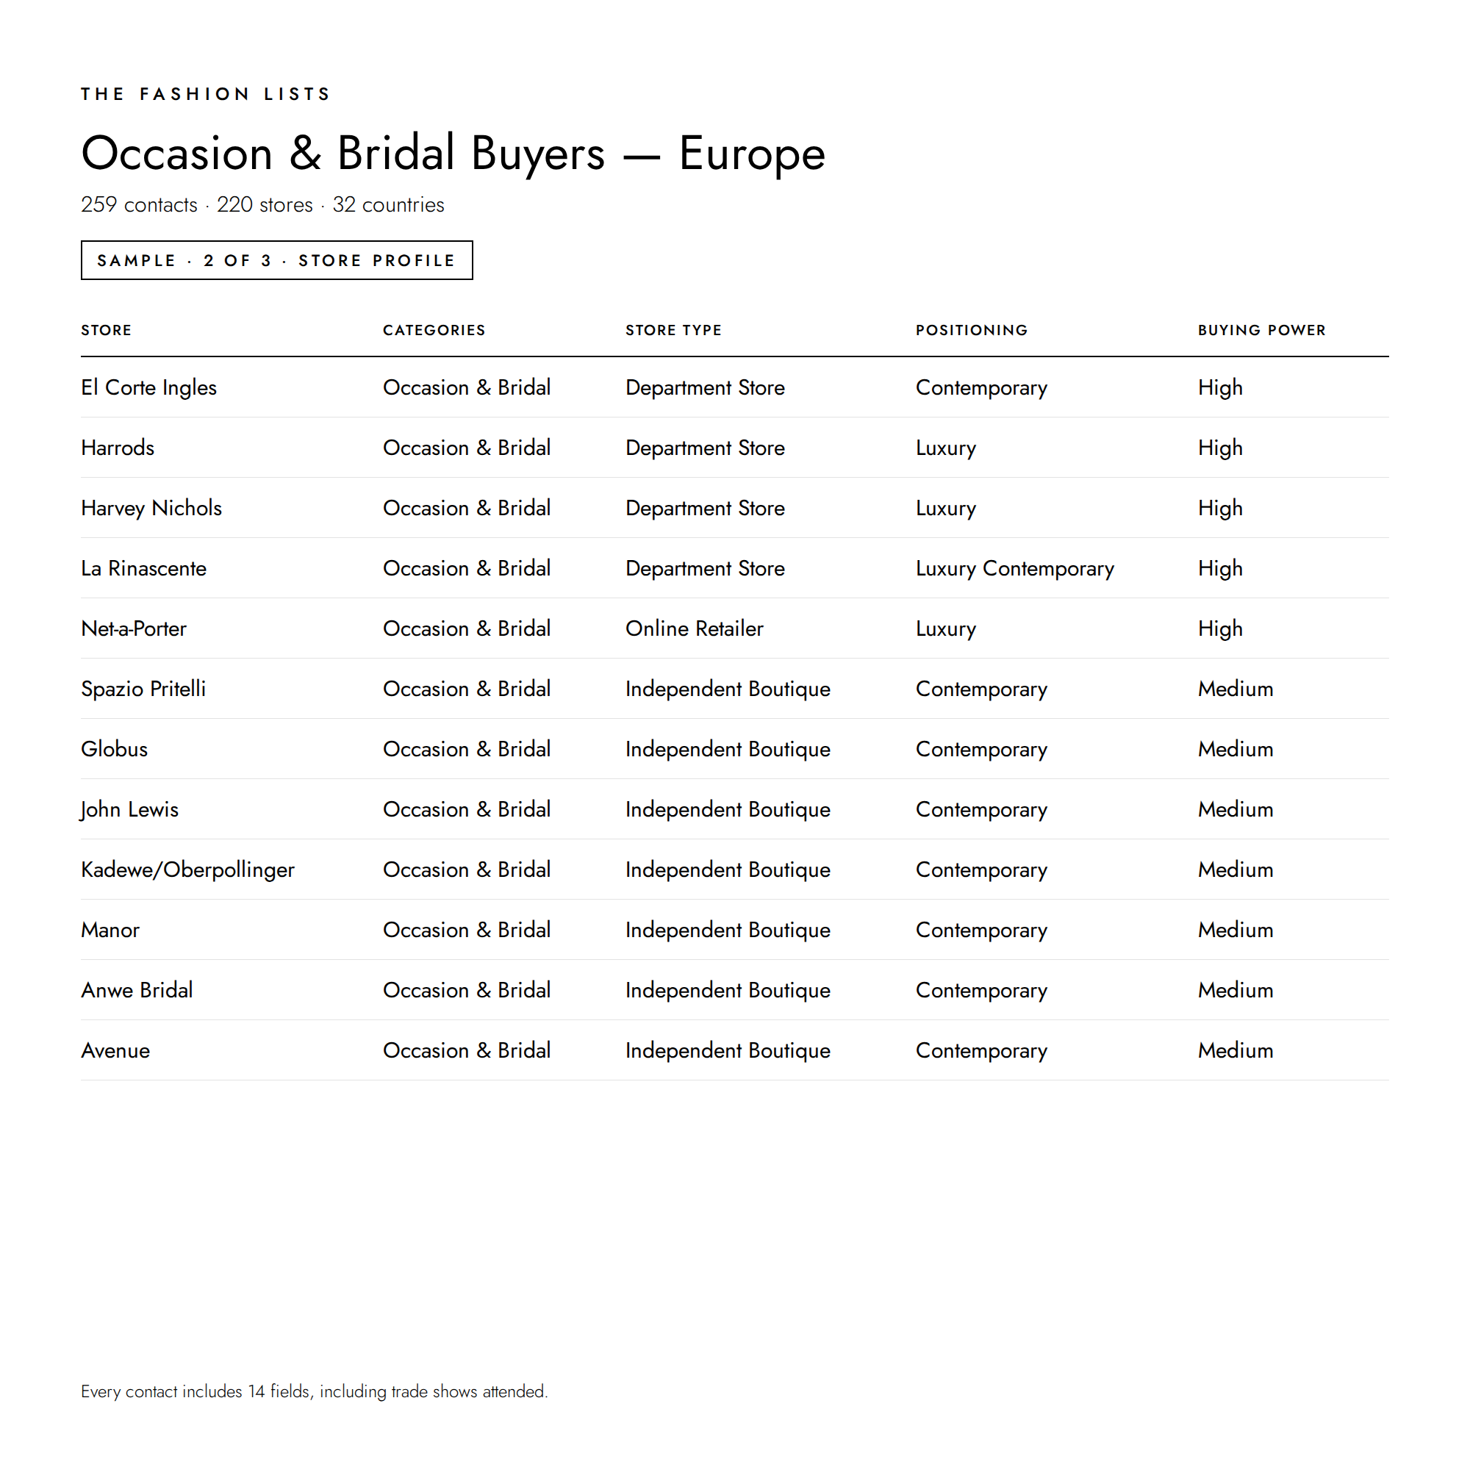Click the Positioning column header
Image resolution: width=1470 pixels, height=1470 pixels.
pyautogui.click(x=972, y=330)
